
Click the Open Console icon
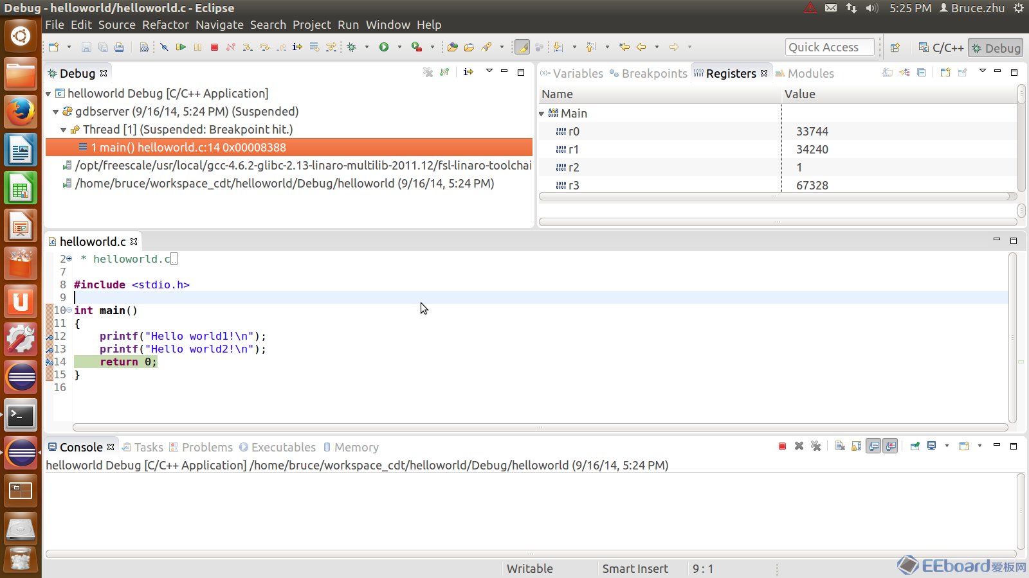(x=963, y=446)
